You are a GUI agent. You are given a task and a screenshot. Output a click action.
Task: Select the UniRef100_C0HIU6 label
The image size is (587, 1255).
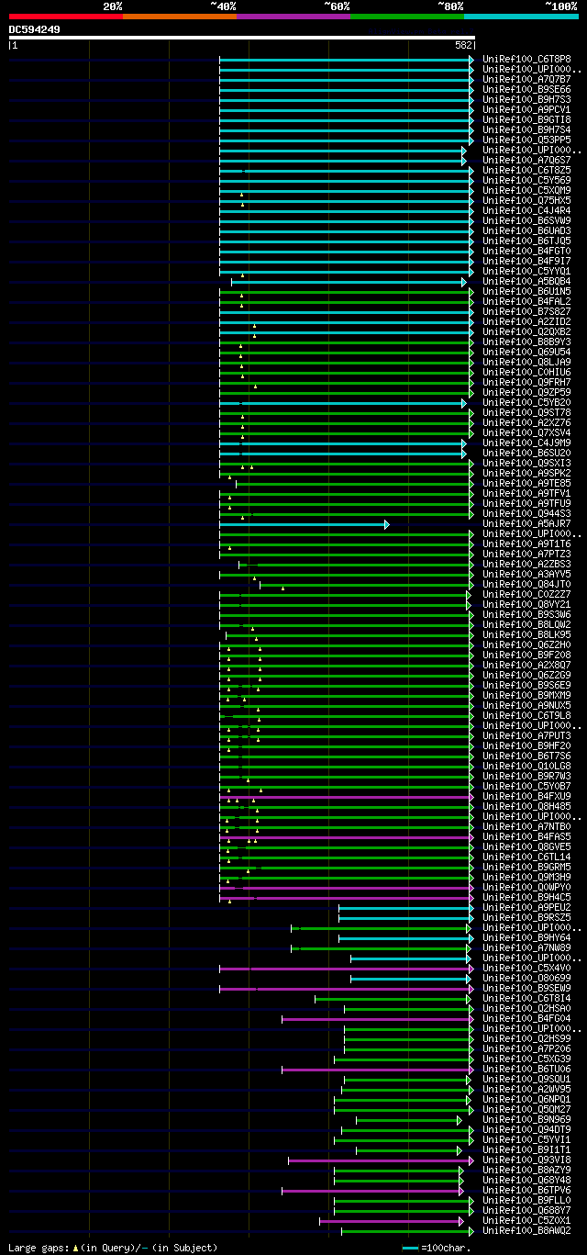[526, 372]
